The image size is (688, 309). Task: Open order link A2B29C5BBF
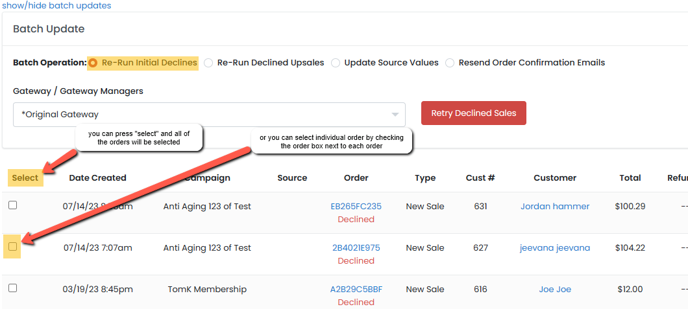[356, 290]
